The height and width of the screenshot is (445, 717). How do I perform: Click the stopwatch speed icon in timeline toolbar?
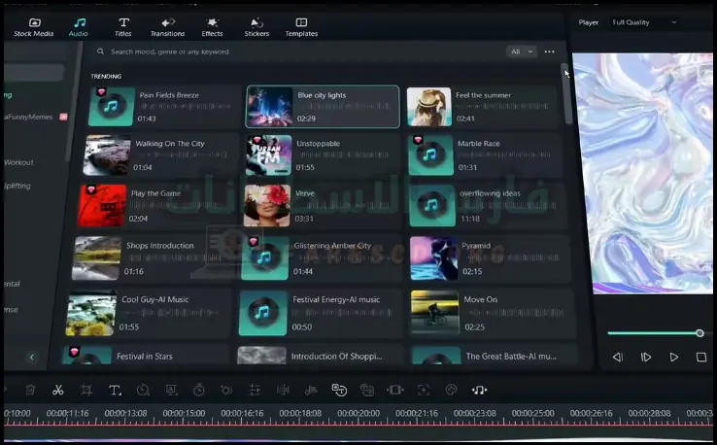tap(198, 390)
